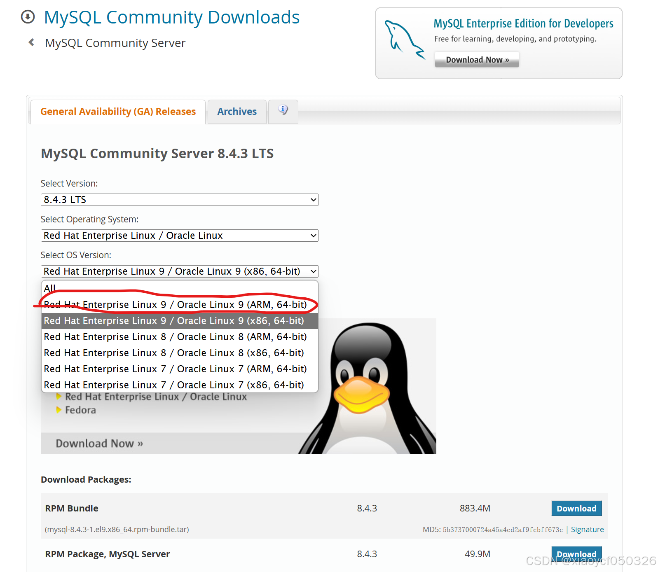Image resolution: width=658 pixels, height=572 pixels.
Task: Click the RPM Package, MySQL Server row name
Action: coord(107,554)
